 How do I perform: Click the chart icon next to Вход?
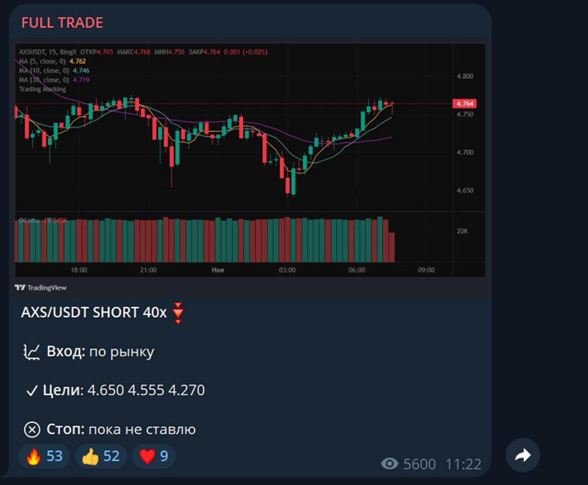(x=31, y=353)
